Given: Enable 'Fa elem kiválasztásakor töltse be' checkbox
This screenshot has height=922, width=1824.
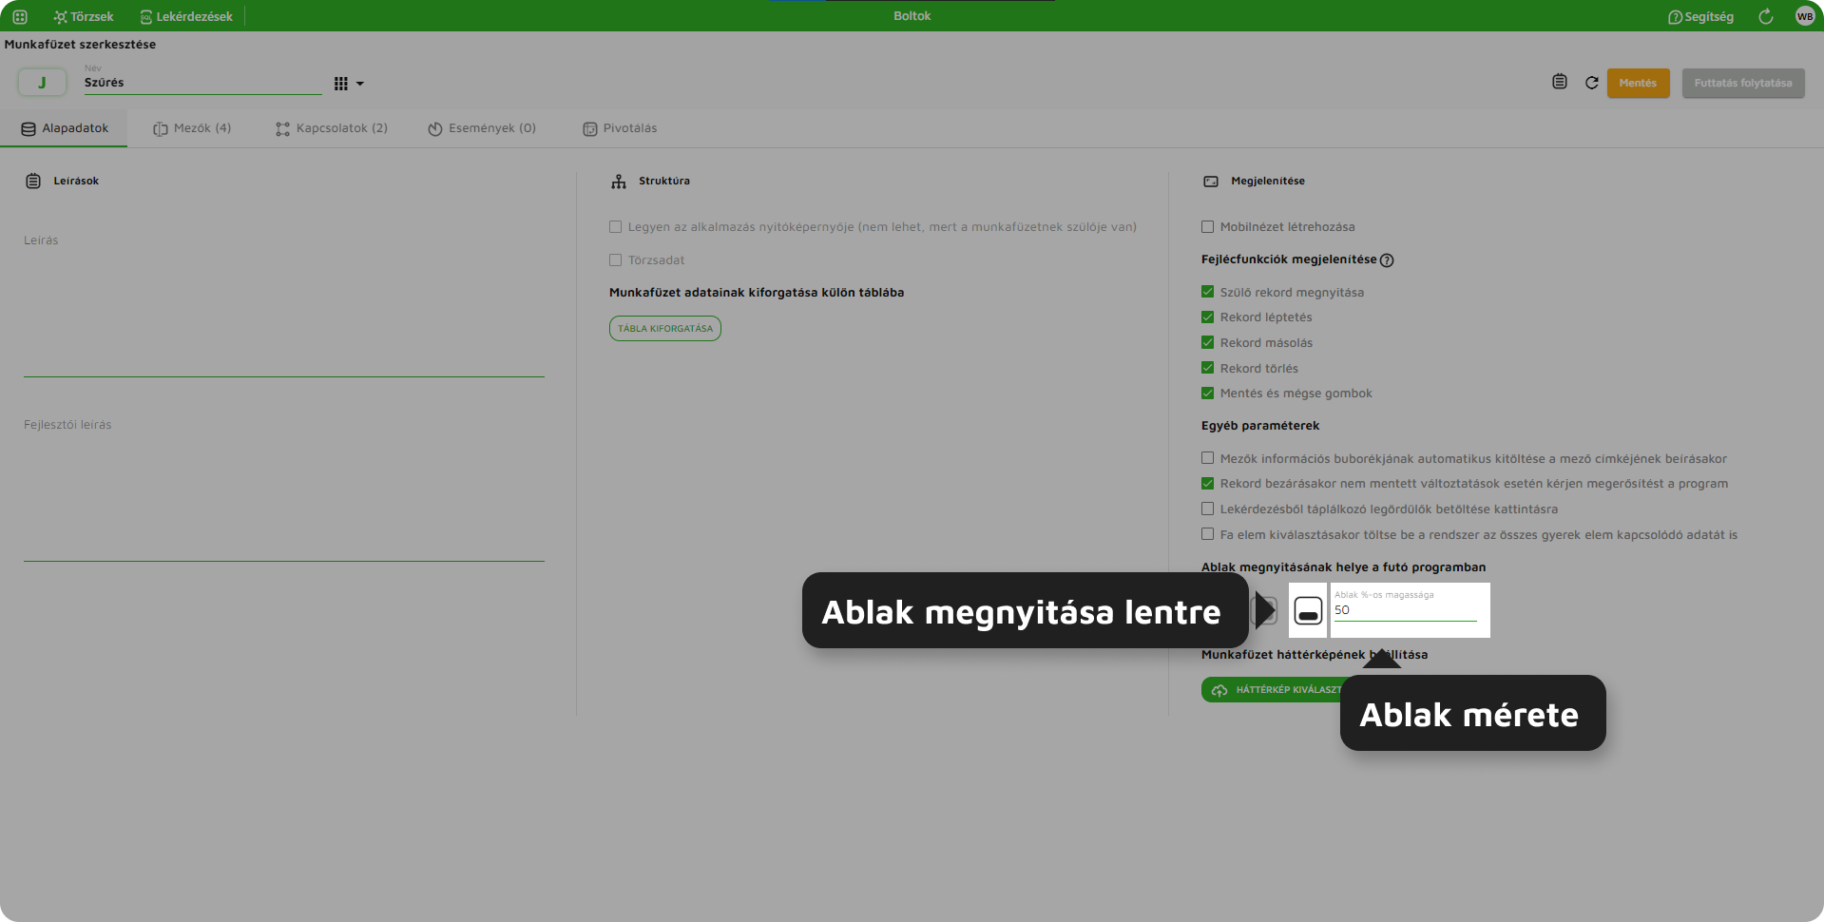Looking at the screenshot, I should [x=1207, y=534].
